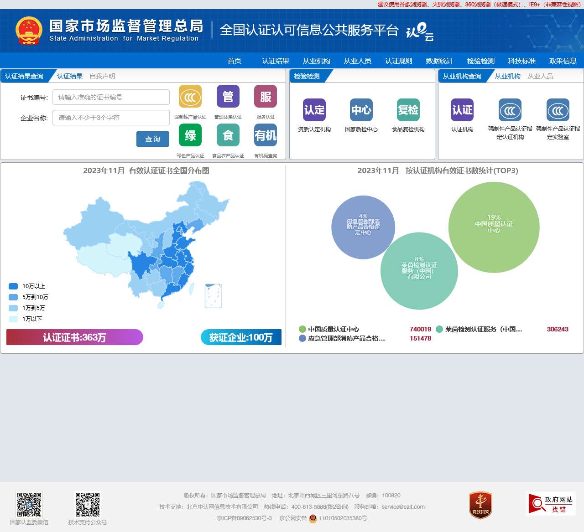
Task: Open the 国家质检中心 icon
Action: pyautogui.click(x=361, y=110)
